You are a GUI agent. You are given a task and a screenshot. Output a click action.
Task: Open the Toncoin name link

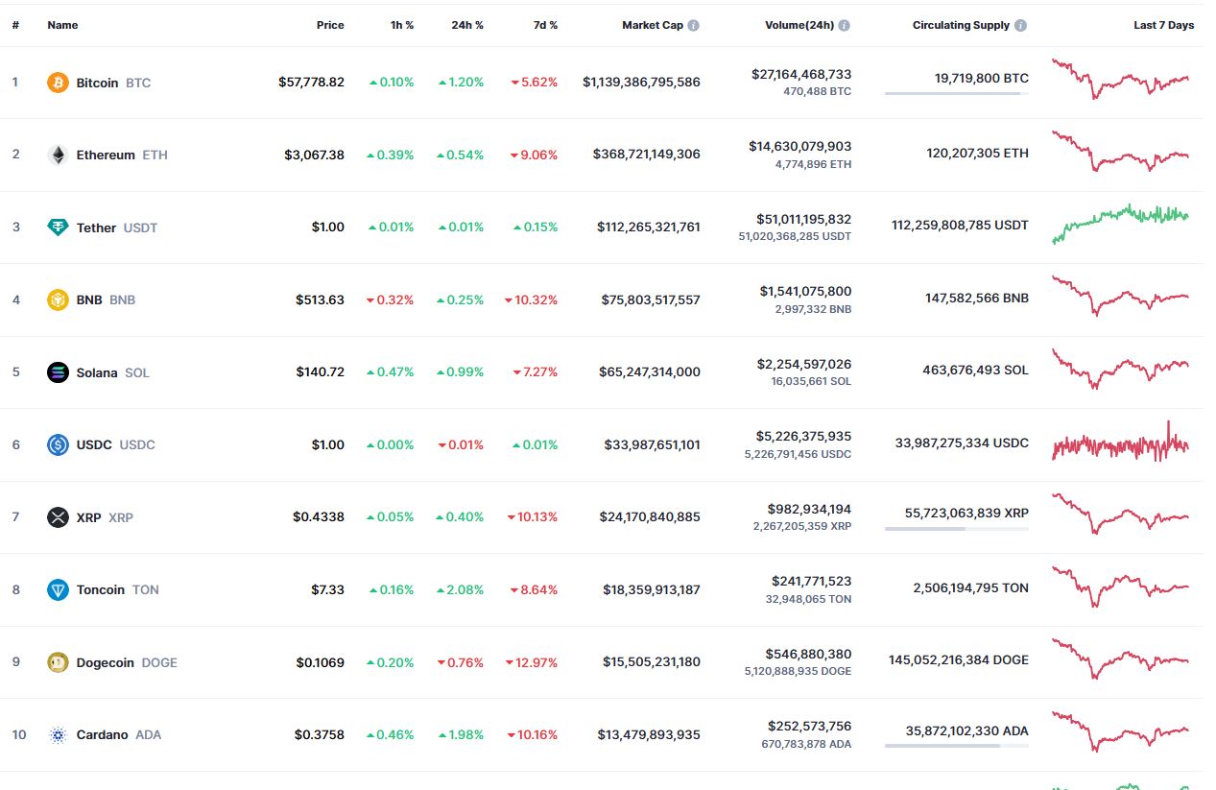coord(101,589)
